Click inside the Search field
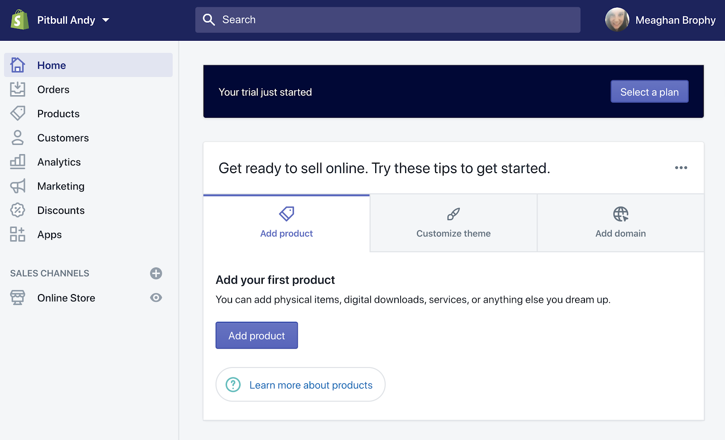Image resolution: width=725 pixels, height=440 pixels. [385, 19]
